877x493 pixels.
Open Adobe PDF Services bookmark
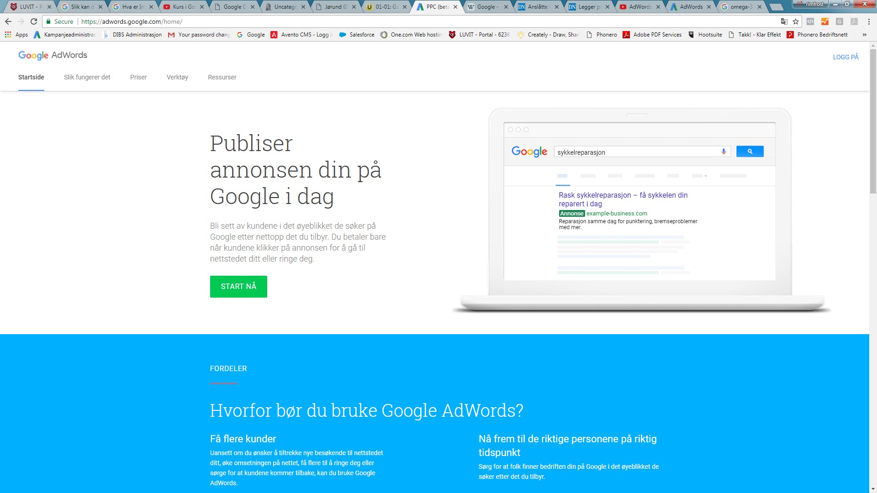pyautogui.click(x=652, y=35)
